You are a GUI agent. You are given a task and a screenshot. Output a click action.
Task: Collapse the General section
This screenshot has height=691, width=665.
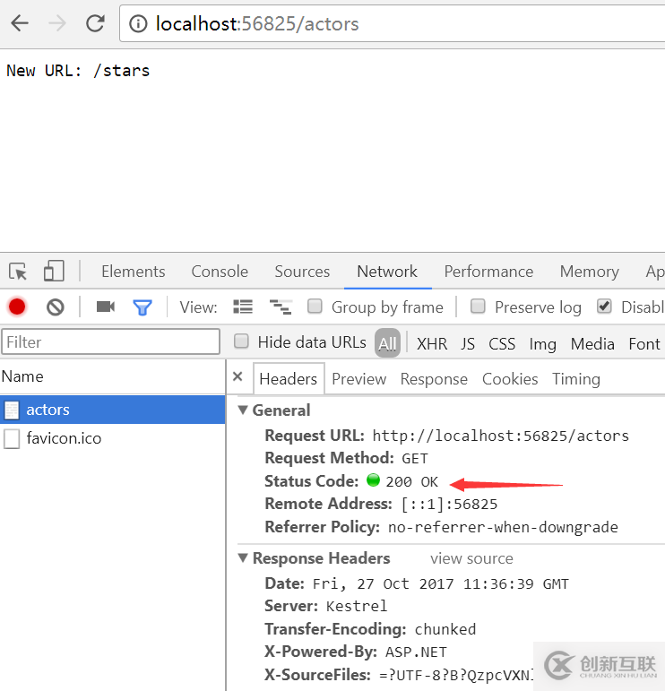coord(242,410)
